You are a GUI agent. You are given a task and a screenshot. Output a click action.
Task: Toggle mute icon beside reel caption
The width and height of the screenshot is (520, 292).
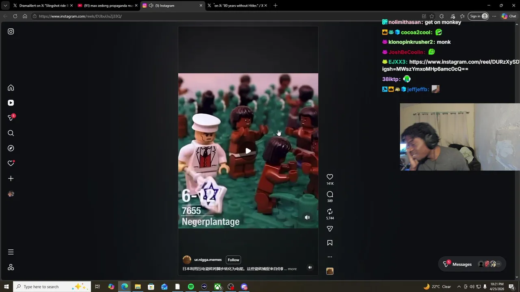310,267
